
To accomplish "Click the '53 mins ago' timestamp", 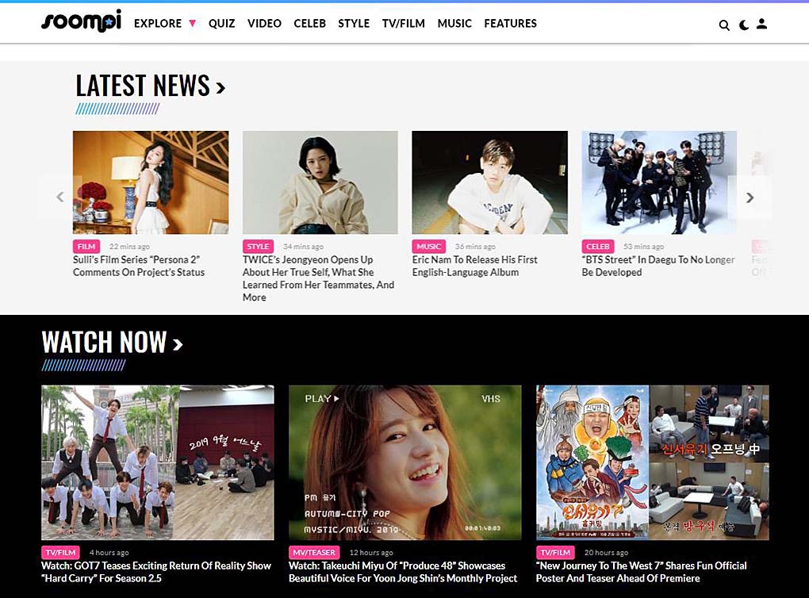I will pyautogui.click(x=643, y=247).
